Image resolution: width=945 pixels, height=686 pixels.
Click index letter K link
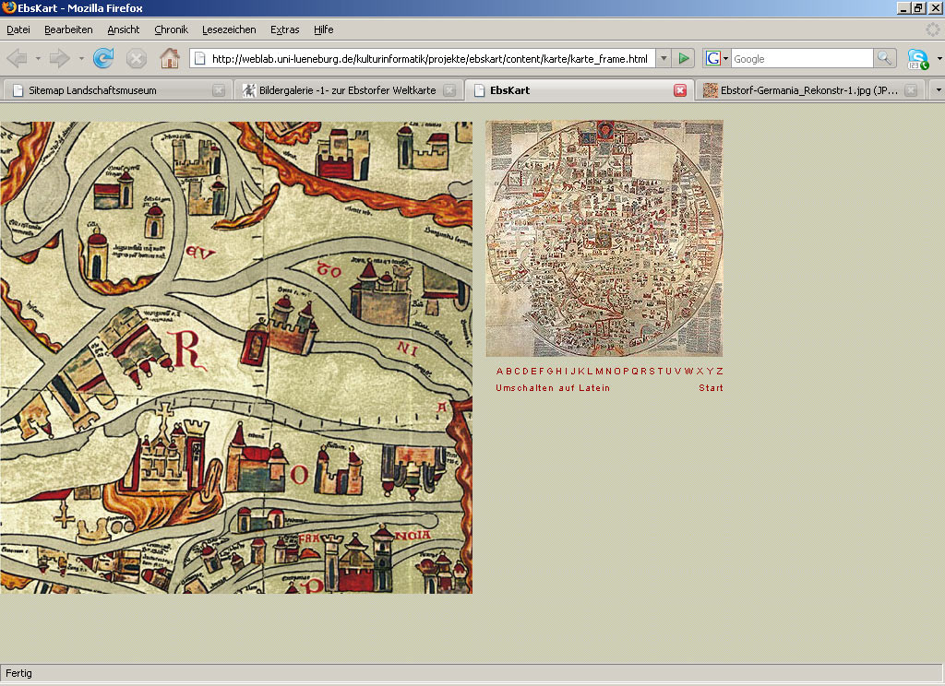pyautogui.click(x=581, y=371)
